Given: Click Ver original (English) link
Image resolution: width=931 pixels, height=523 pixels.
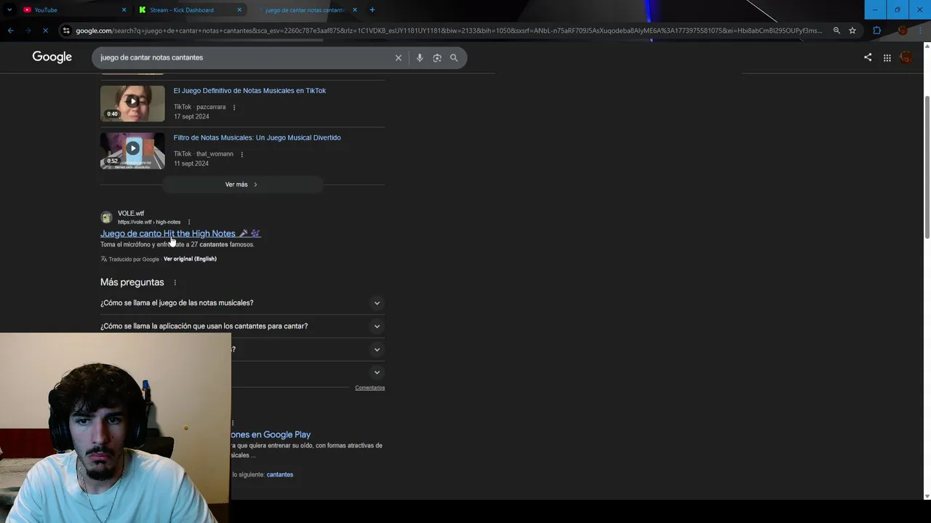Looking at the screenshot, I should click(x=190, y=259).
